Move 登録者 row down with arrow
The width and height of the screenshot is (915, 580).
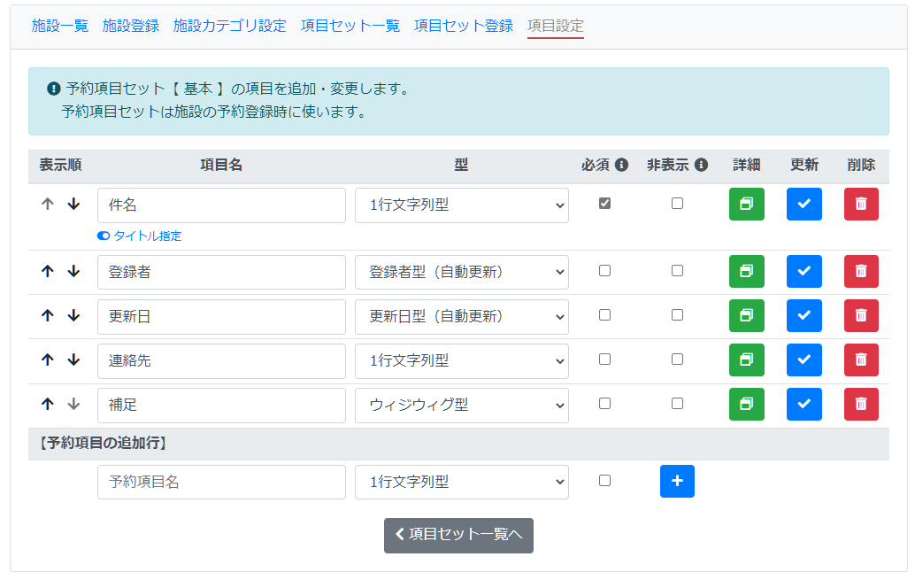(x=73, y=271)
